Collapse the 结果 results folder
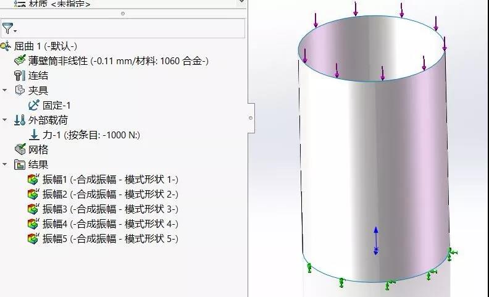This screenshot has height=297, width=489. coord(6,164)
